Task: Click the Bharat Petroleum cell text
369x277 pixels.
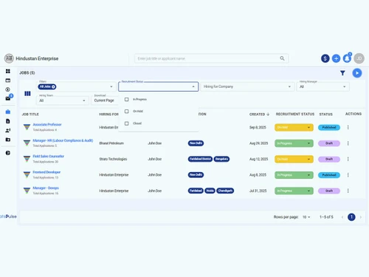Action: coord(111,143)
